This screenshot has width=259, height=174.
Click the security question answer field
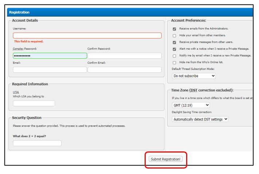(x=37, y=143)
